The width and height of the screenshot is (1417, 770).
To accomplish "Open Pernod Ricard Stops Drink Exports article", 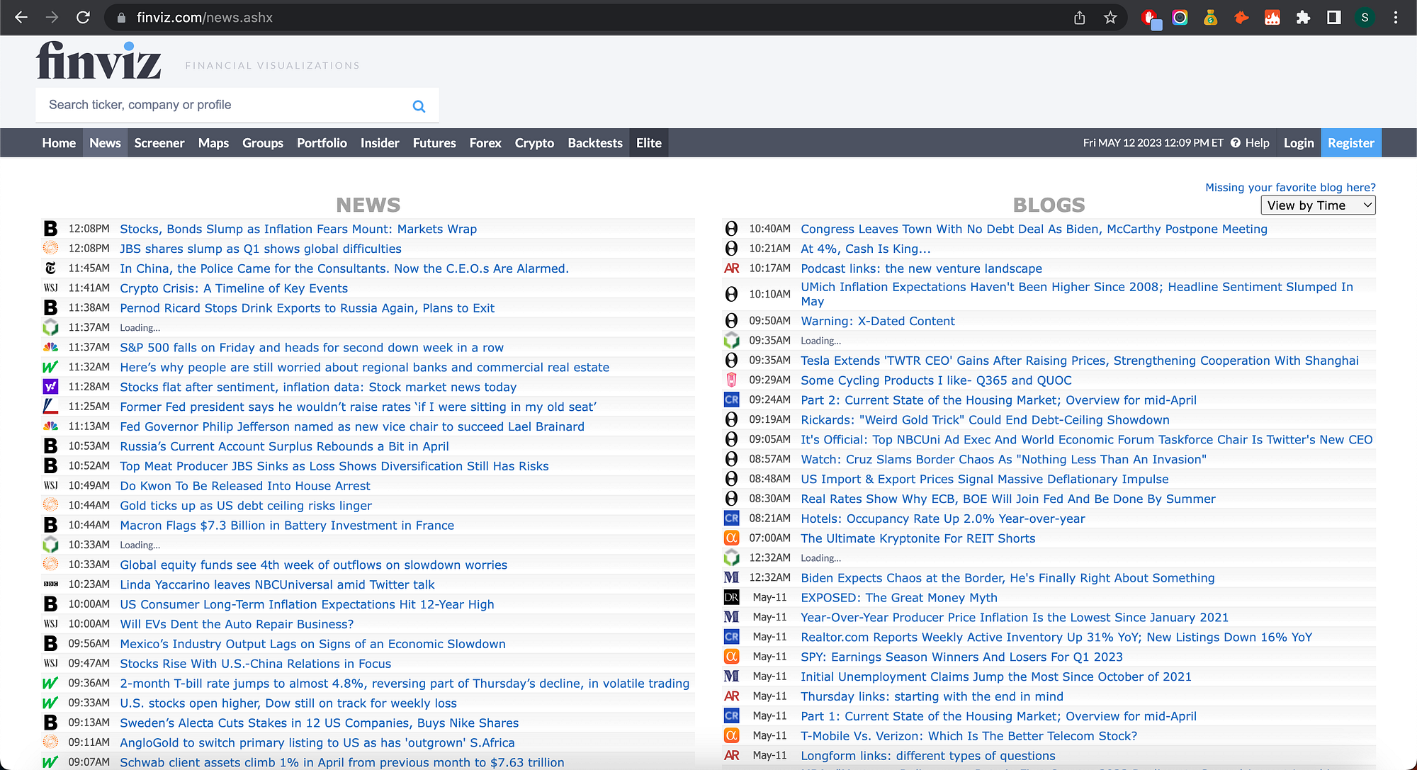I will point(307,308).
